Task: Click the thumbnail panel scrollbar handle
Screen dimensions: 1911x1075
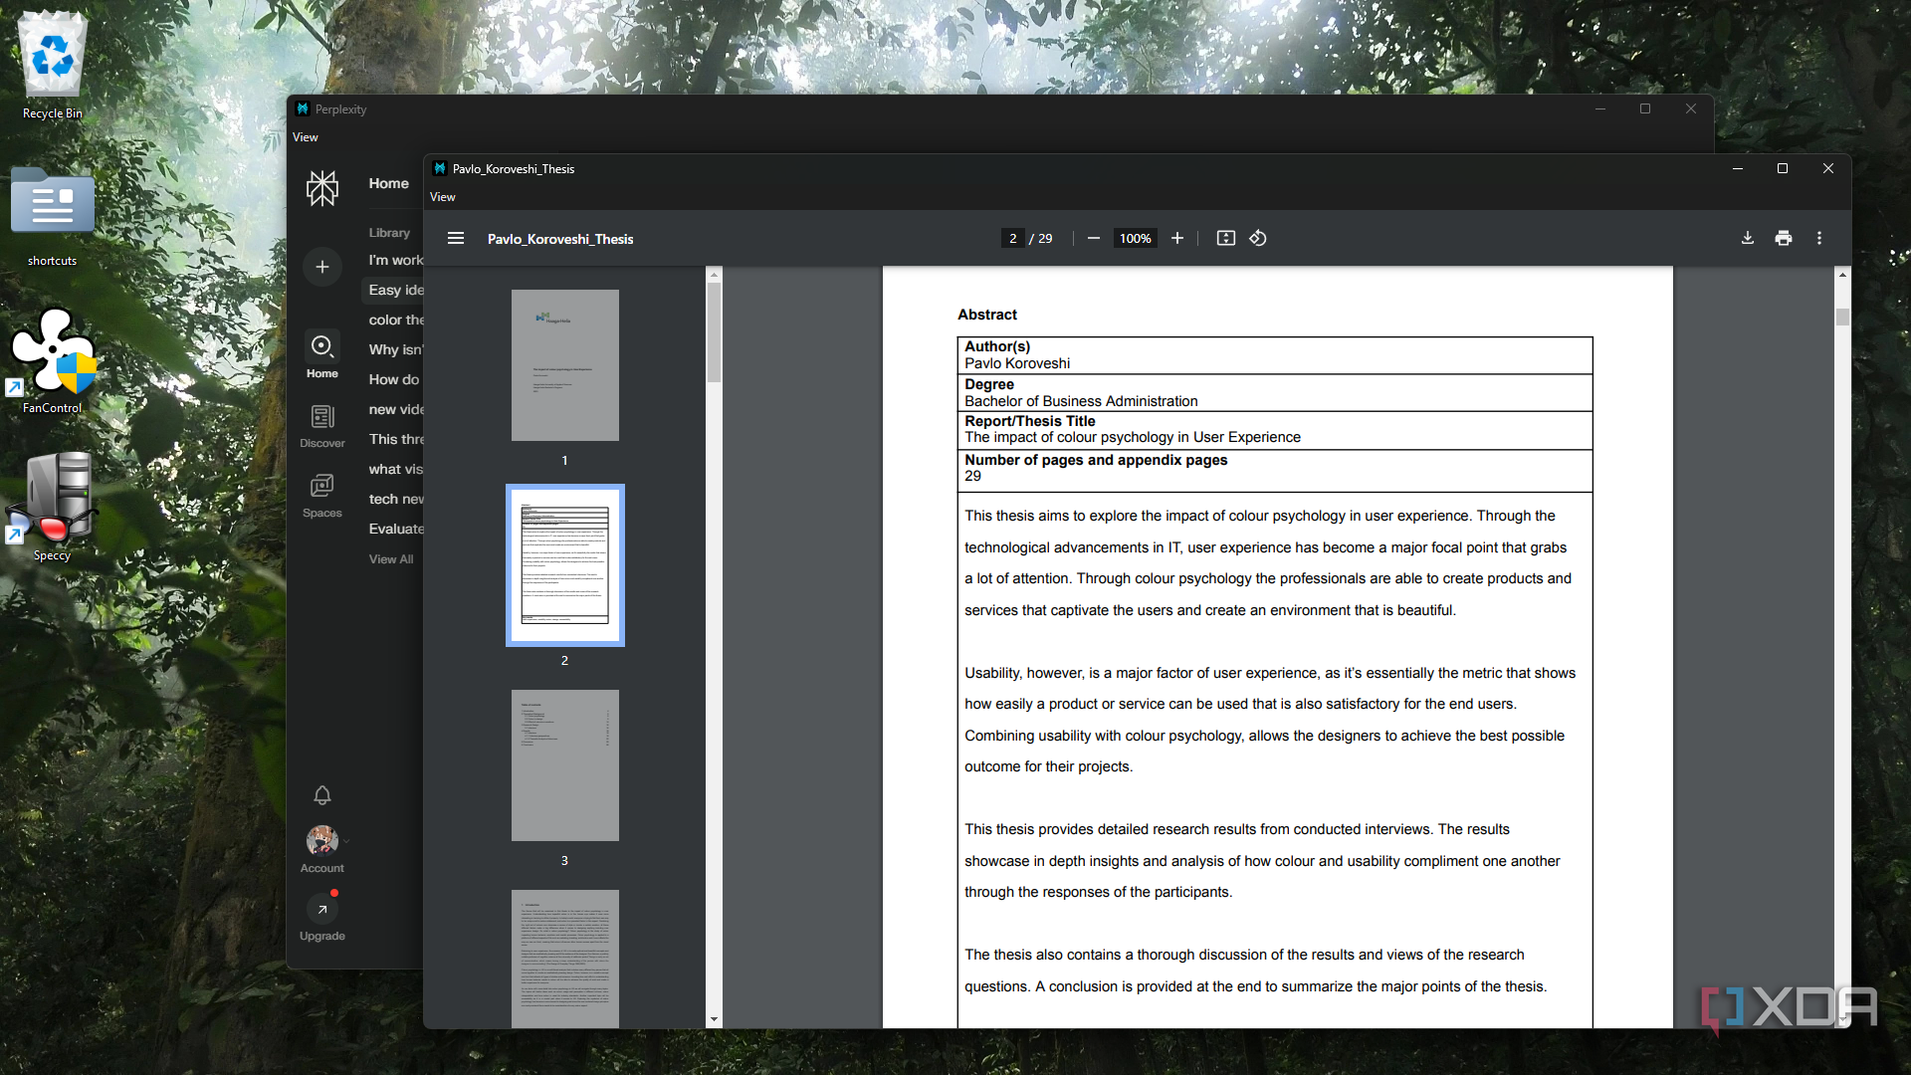Action: (714, 332)
